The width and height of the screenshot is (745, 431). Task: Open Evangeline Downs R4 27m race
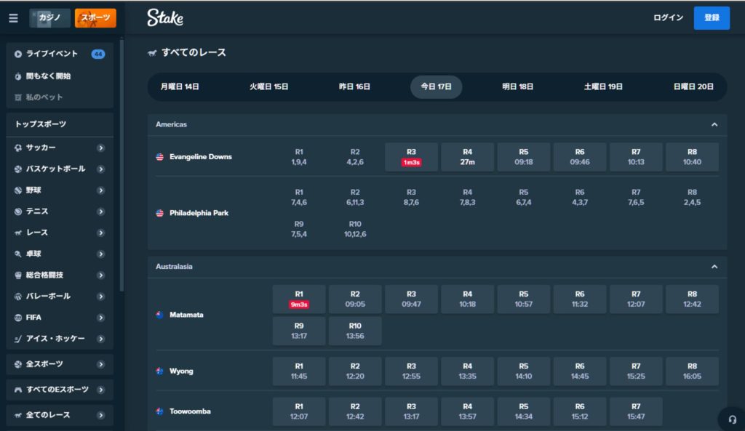click(468, 157)
